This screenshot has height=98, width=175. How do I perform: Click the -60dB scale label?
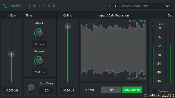tap(130, 78)
